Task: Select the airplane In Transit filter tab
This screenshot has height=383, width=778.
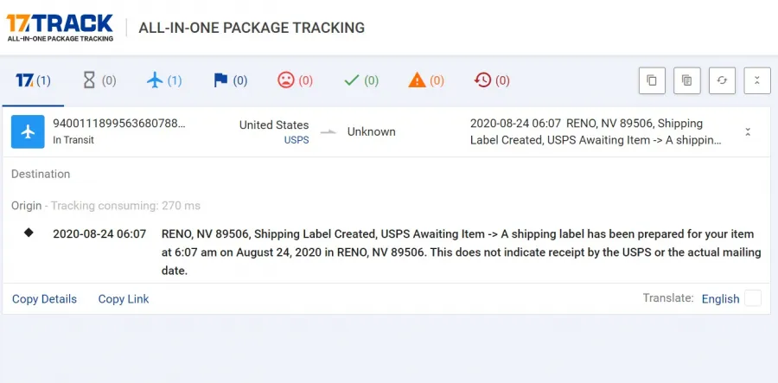Action: [x=164, y=80]
